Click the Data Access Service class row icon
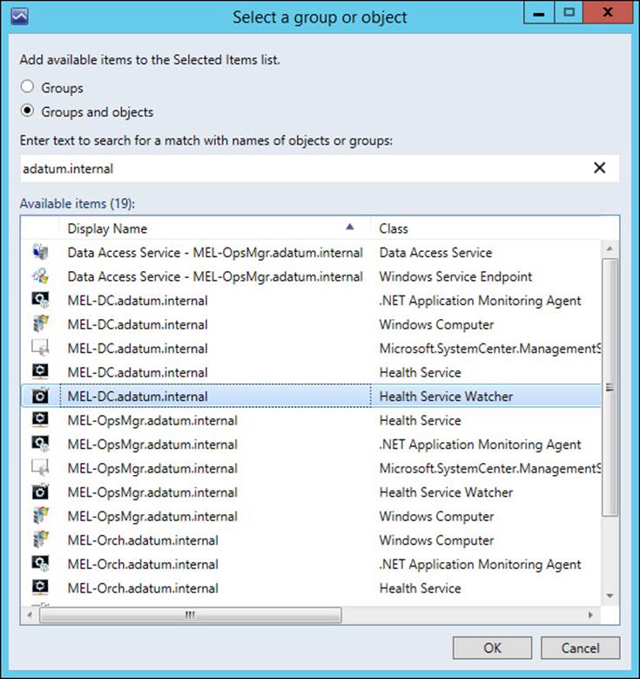The image size is (640, 679). 40,252
